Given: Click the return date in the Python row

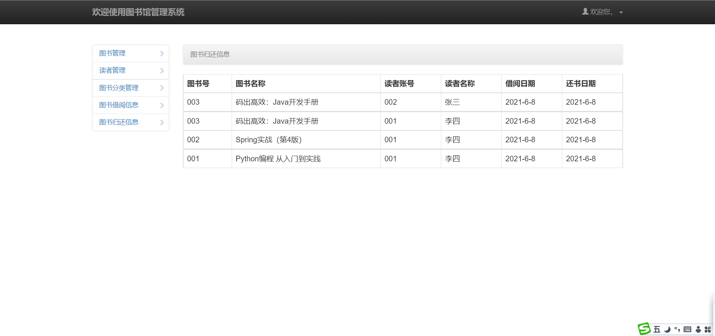Looking at the screenshot, I should (x=581, y=159).
